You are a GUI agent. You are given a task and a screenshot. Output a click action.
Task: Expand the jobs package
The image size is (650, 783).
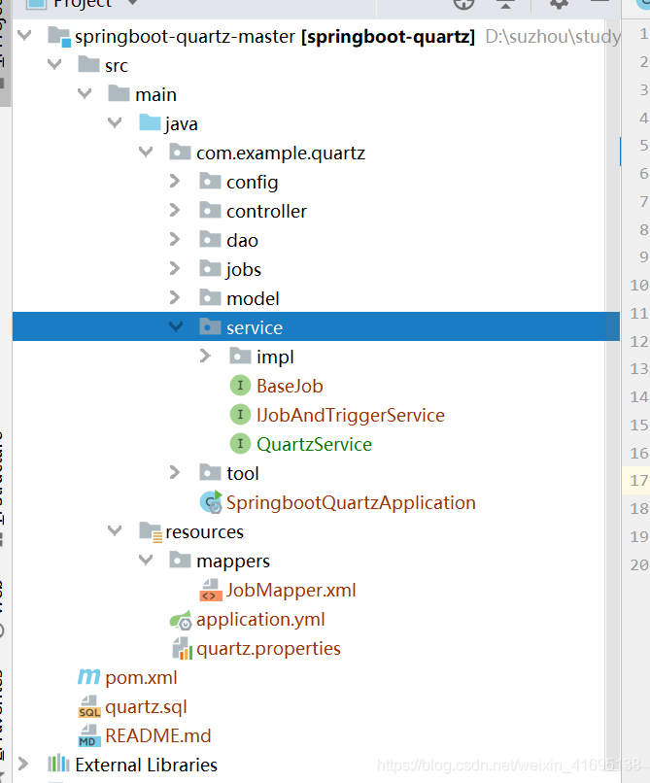pos(175,268)
